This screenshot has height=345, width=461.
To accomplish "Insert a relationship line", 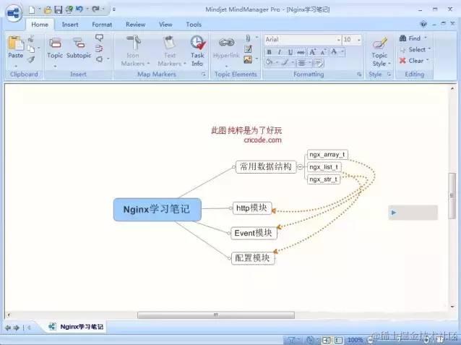I will pyautogui.click(x=100, y=48).
